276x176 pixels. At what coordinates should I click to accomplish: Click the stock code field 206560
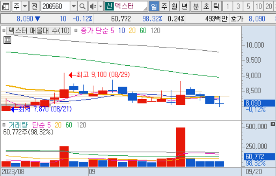click(x=55, y=6)
